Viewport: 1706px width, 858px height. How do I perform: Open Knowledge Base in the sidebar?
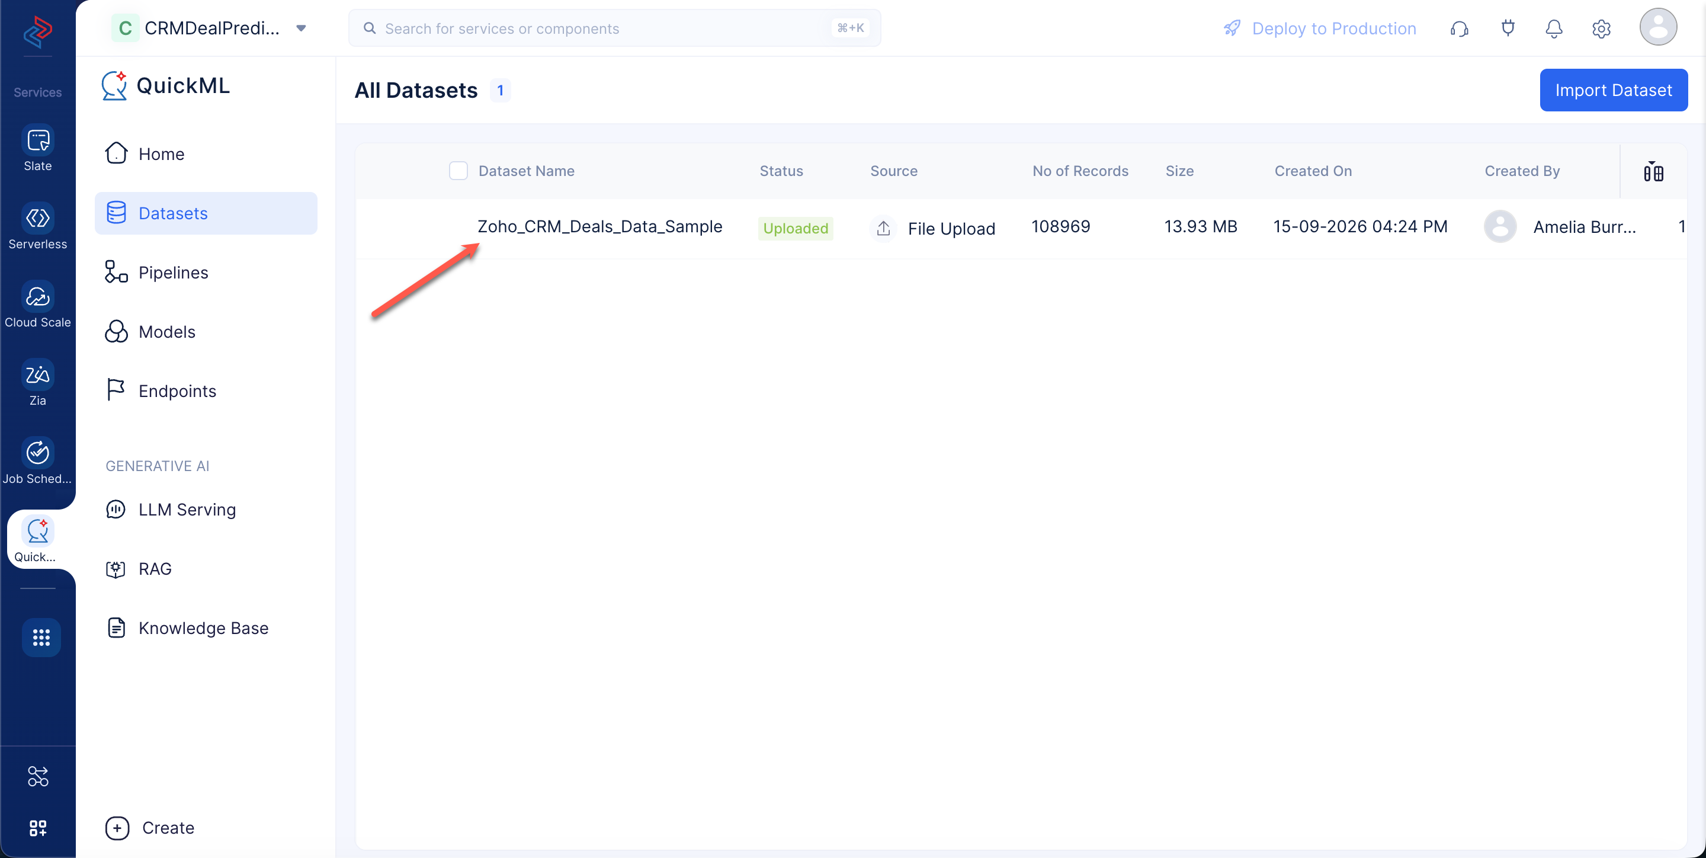tap(206, 628)
